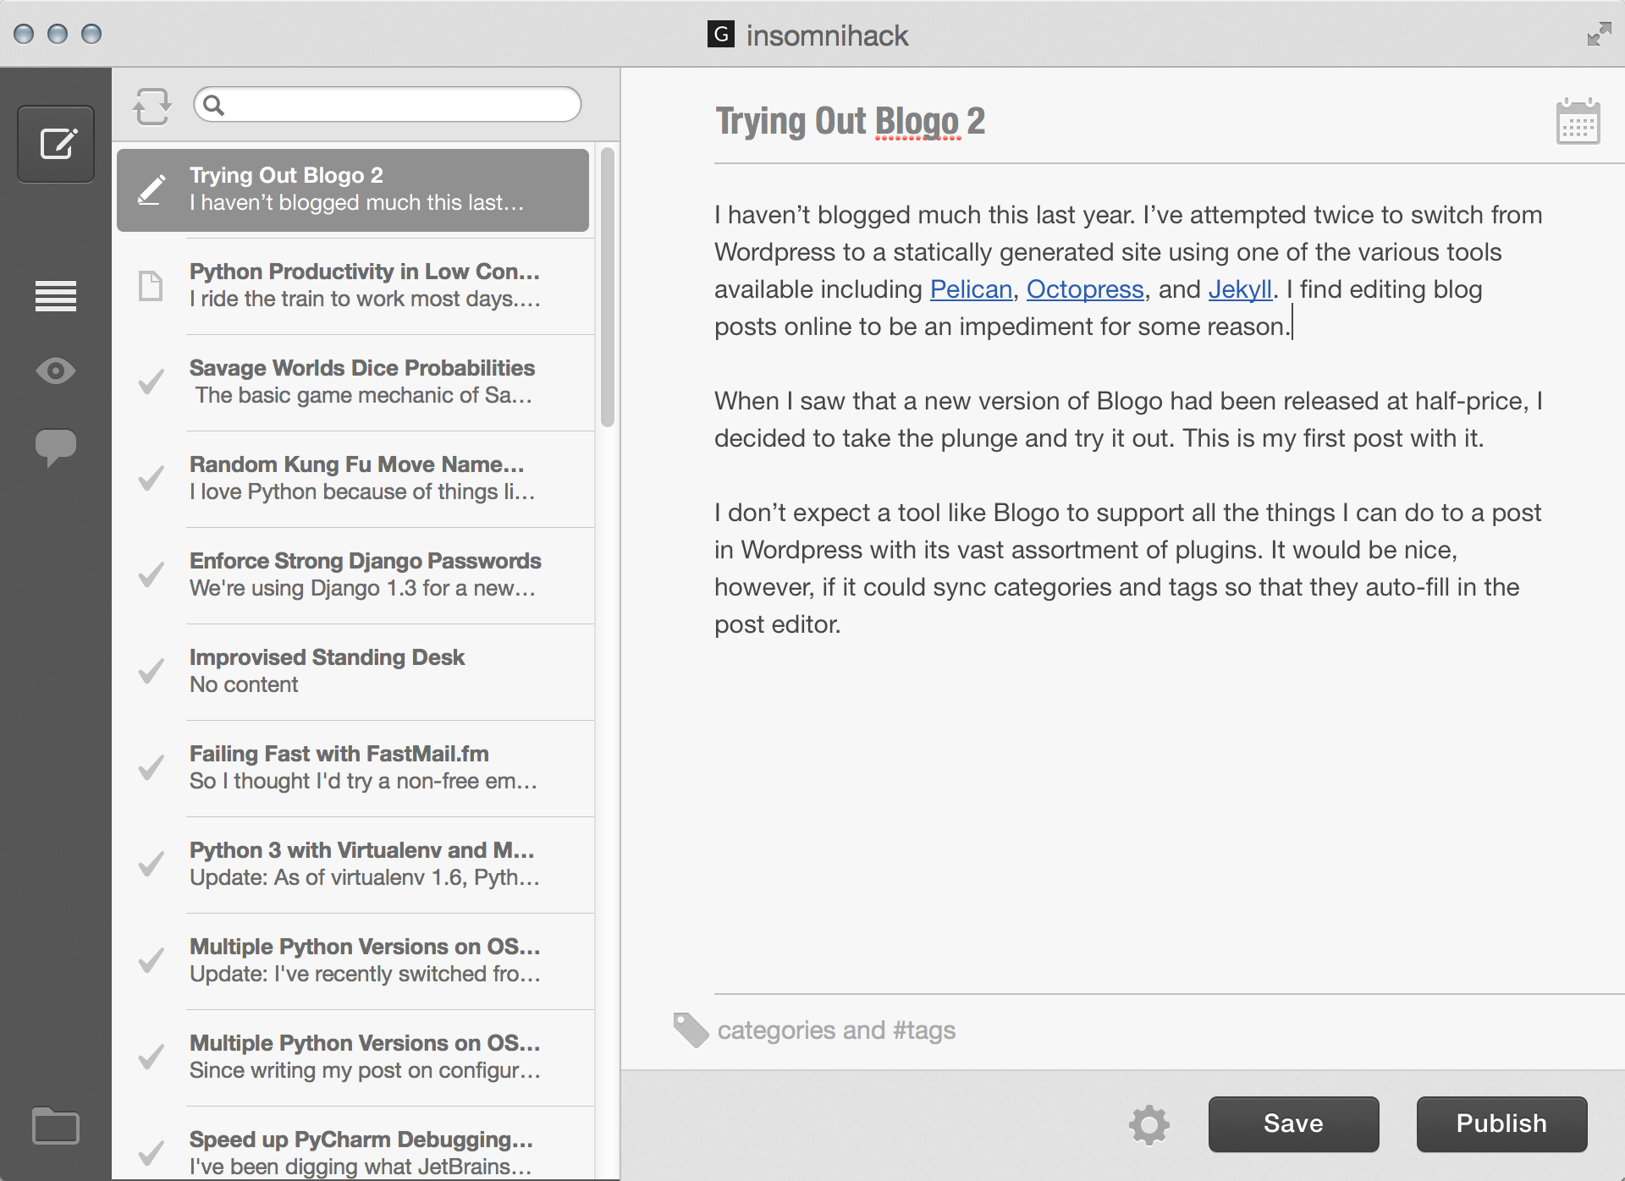The height and width of the screenshot is (1181, 1625).
Task: Select the Trying Out Blogo 2 draft
Action: coord(353,190)
